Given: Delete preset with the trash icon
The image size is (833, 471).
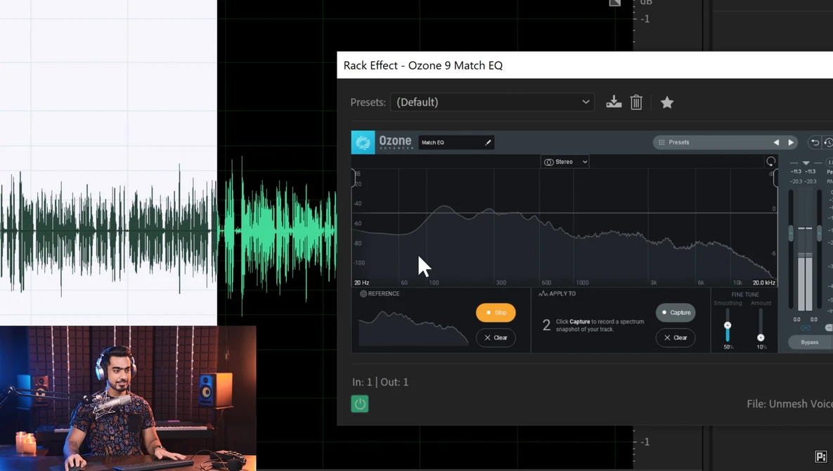Looking at the screenshot, I should 636,102.
